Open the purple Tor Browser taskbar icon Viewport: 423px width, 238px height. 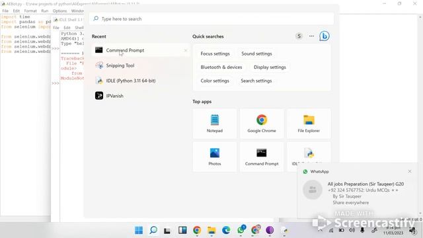click(270, 230)
